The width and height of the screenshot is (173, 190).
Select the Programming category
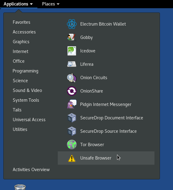pos(26,71)
